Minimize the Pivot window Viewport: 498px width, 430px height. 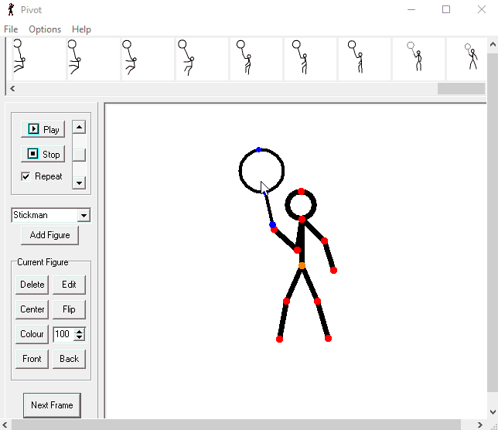(x=411, y=9)
